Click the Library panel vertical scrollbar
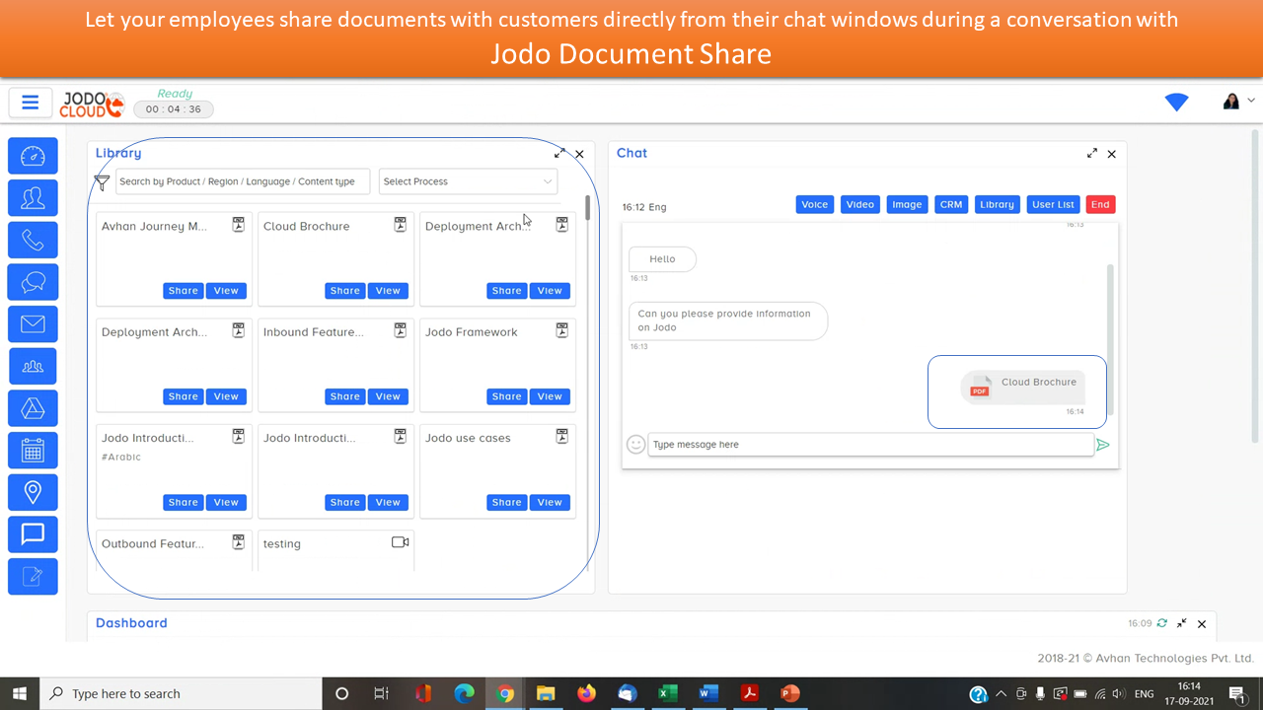1263x710 pixels. pos(588,208)
